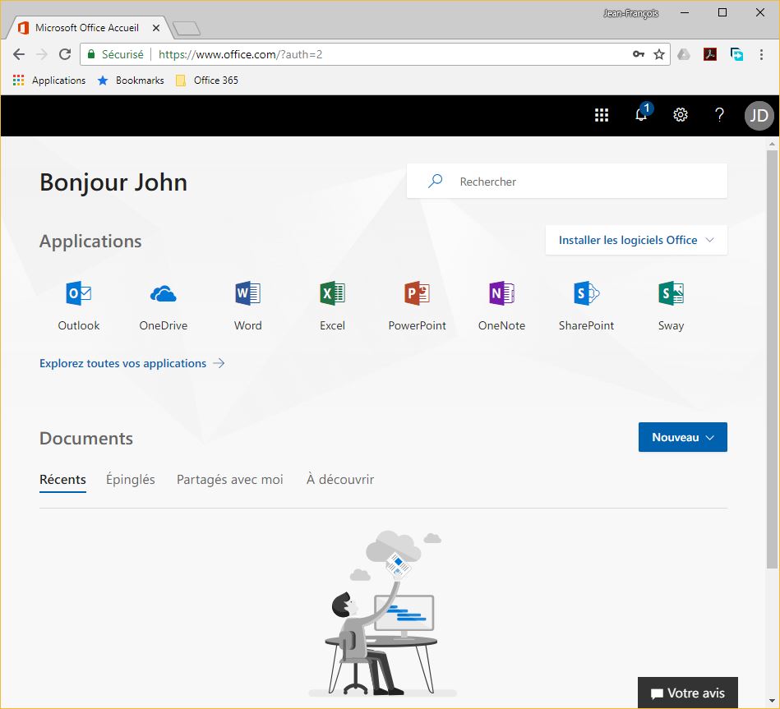View notifications via the bell icon
The width and height of the screenshot is (780, 709).
coord(641,116)
